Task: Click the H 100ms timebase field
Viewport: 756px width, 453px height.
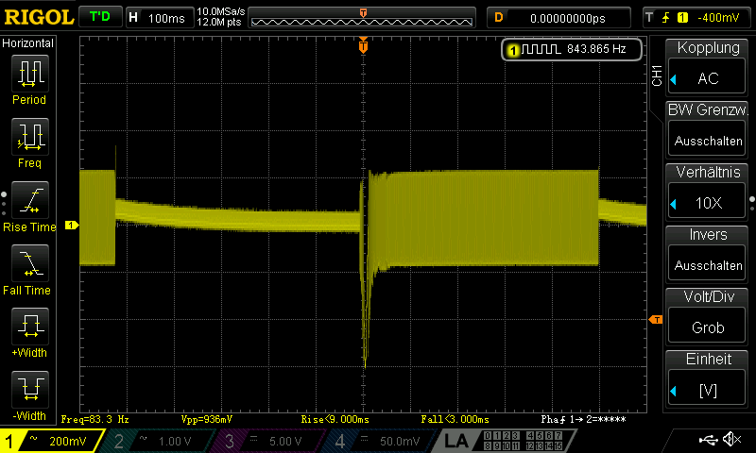Action: [160, 18]
